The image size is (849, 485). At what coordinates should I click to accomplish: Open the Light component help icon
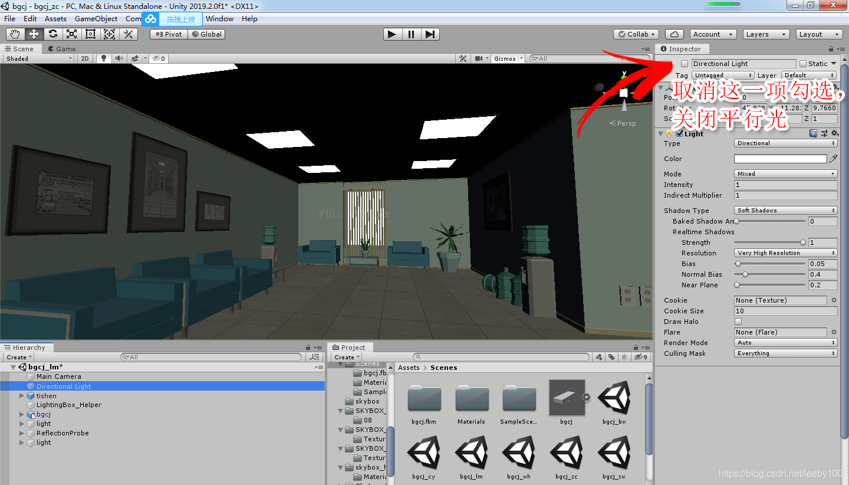tap(814, 134)
